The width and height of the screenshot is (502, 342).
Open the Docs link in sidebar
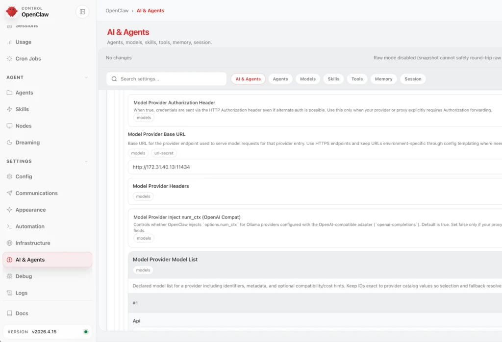pyautogui.click(x=48, y=313)
